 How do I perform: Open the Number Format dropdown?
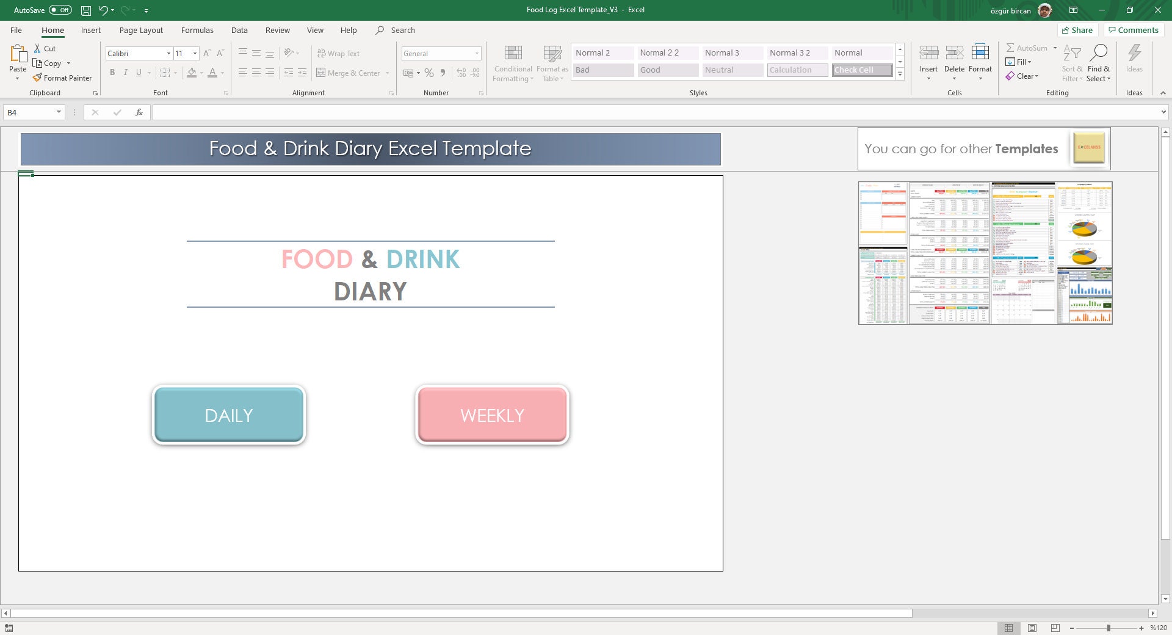point(477,53)
